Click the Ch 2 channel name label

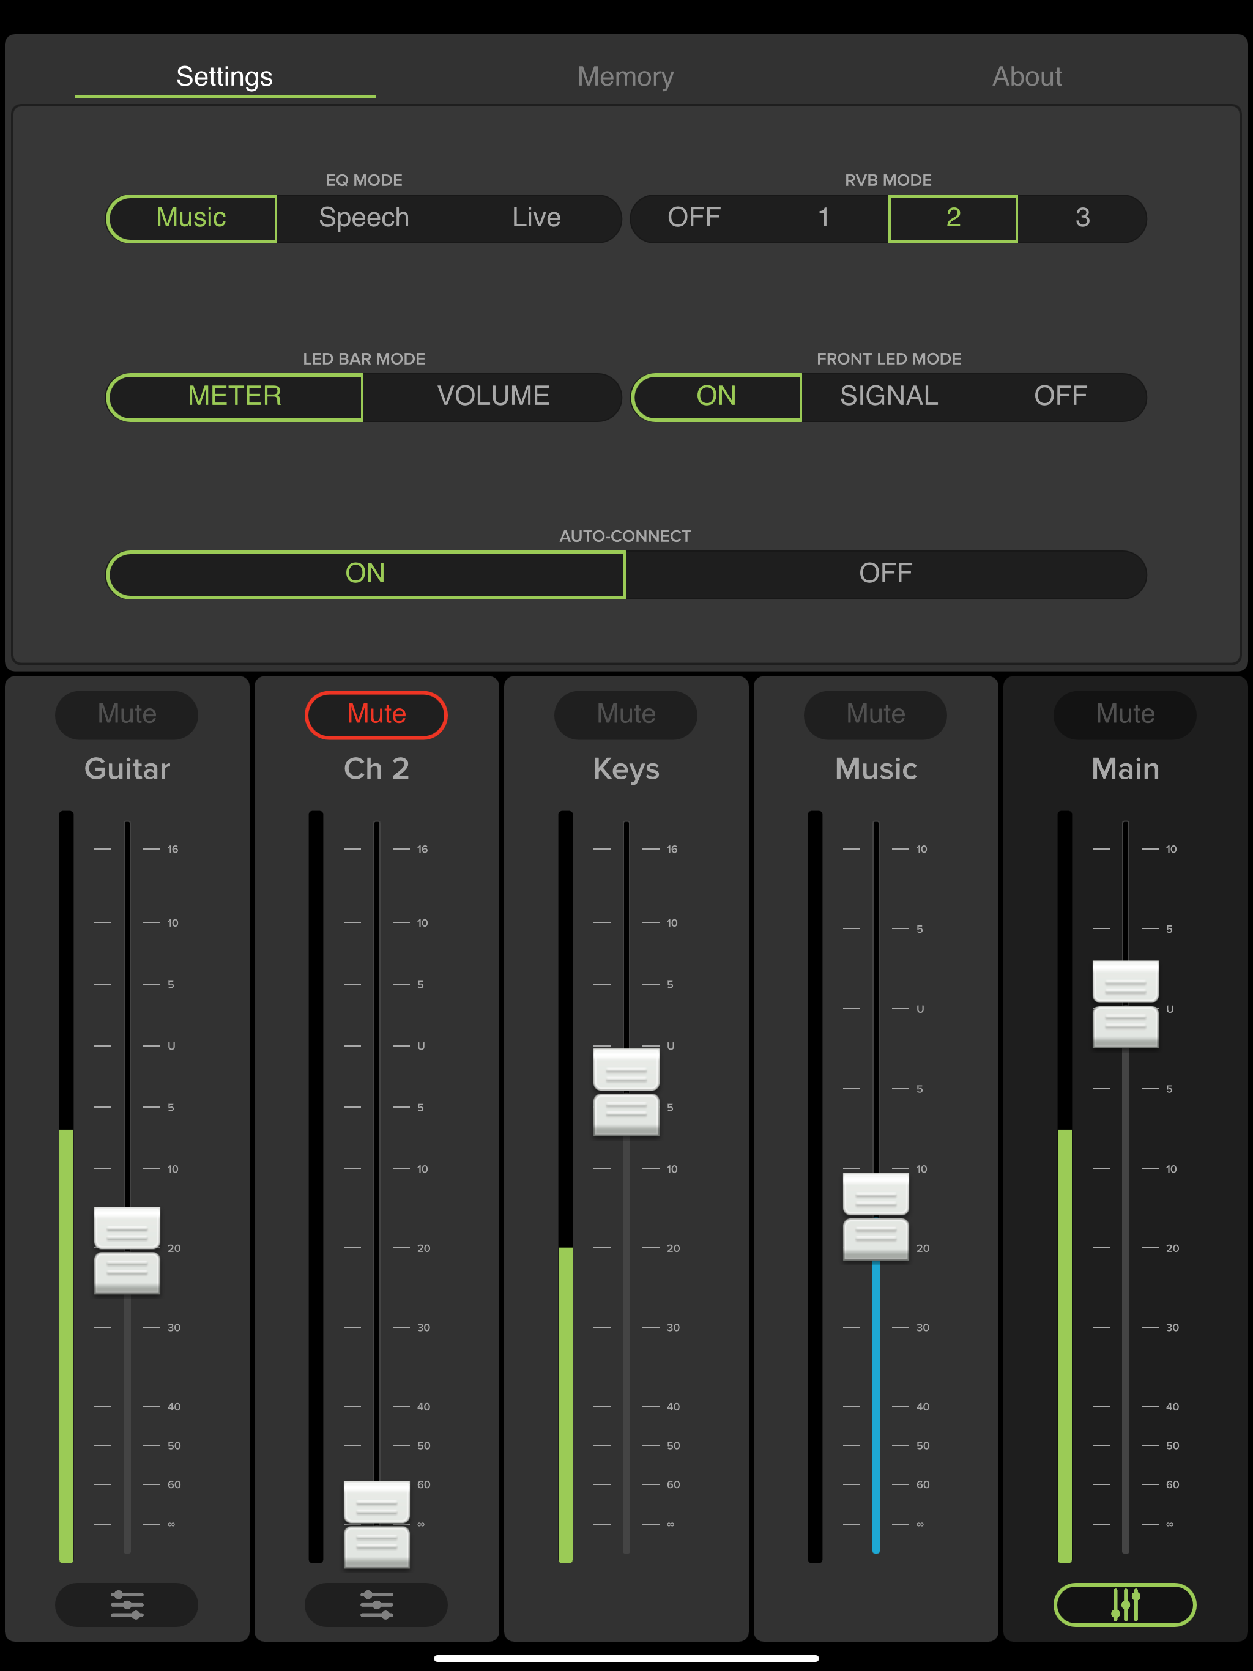(376, 769)
